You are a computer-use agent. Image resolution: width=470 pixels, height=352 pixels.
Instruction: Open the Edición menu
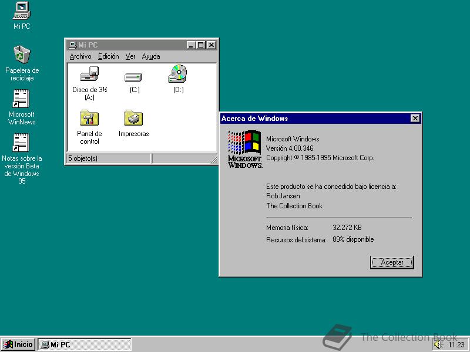(109, 56)
